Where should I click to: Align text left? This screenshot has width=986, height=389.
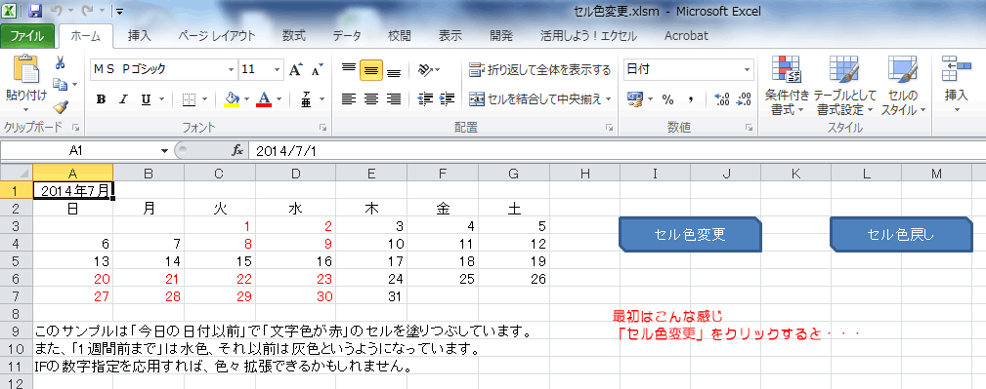pyautogui.click(x=348, y=98)
